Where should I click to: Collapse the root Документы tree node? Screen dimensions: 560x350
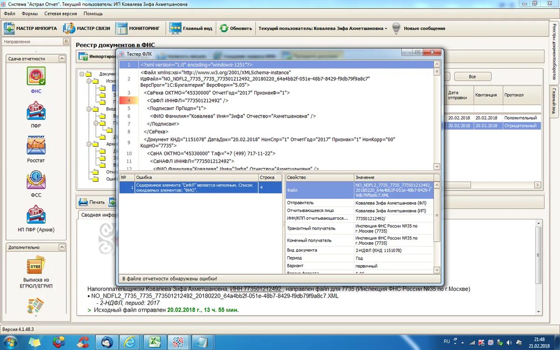coord(82,74)
